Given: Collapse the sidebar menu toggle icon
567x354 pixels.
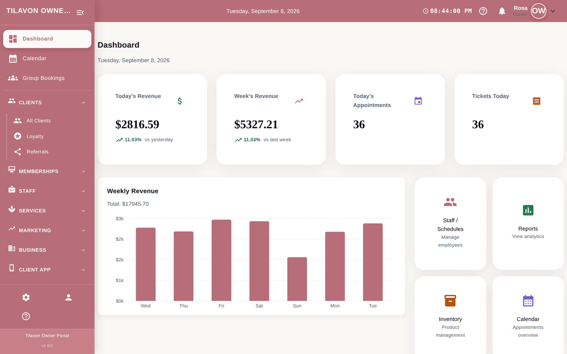Looking at the screenshot, I should 80,12.
